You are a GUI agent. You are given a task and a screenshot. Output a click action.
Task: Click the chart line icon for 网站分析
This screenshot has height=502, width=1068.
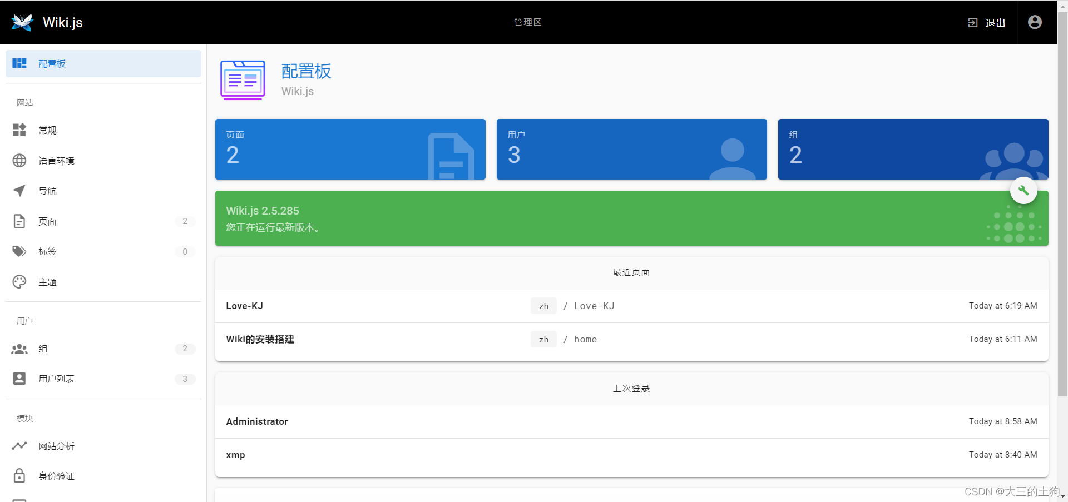pos(19,446)
